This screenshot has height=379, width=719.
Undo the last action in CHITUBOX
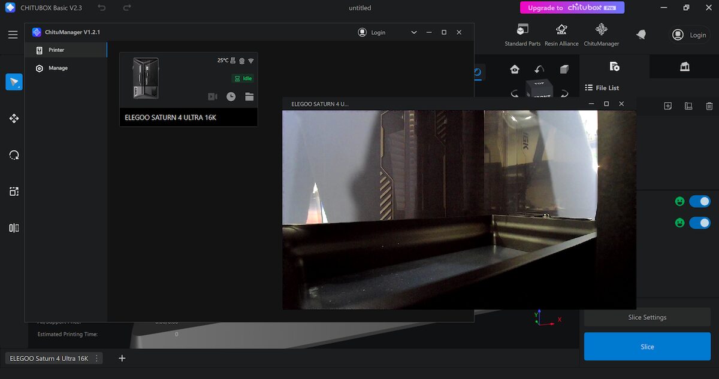(102, 8)
